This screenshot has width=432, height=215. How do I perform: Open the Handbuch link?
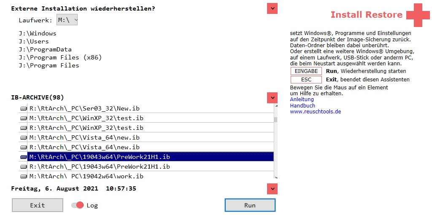302,105
